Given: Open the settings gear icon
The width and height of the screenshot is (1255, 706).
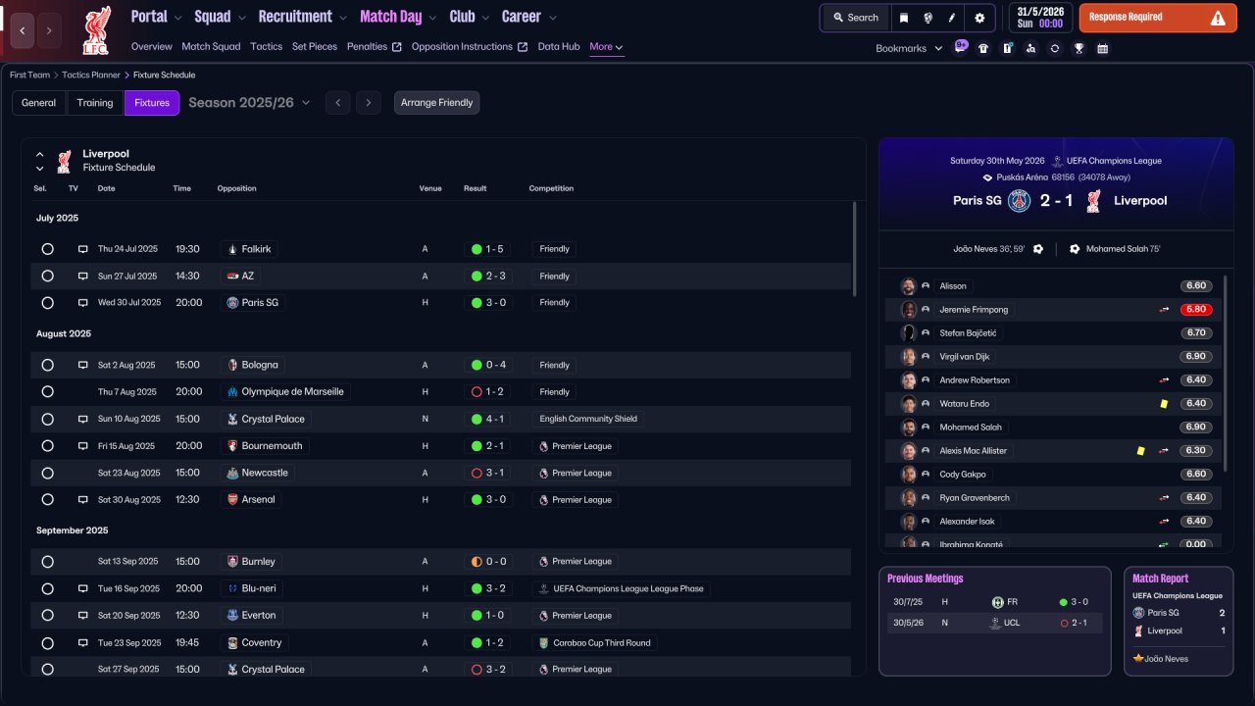Looking at the screenshot, I should point(979,18).
